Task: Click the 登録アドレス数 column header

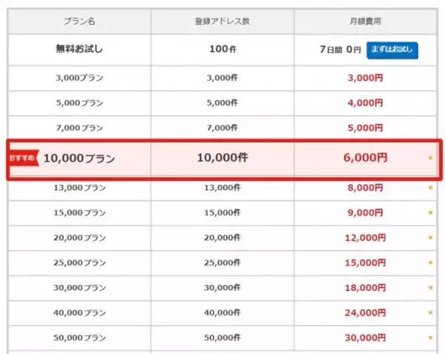Action: click(222, 22)
